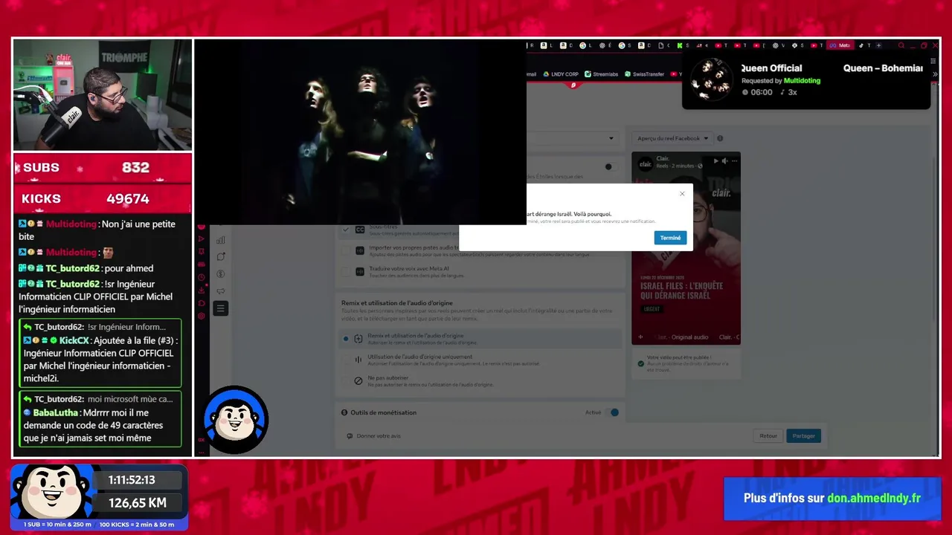Screen dimensions: 952x535
Task: Click the pink download icon in the browser sidebar
Action: [201, 290]
